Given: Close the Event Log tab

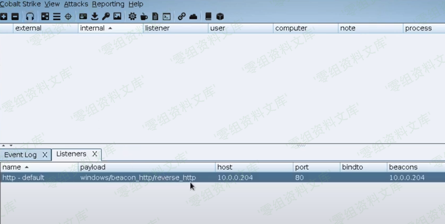Looking at the screenshot, I should click(45, 154).
